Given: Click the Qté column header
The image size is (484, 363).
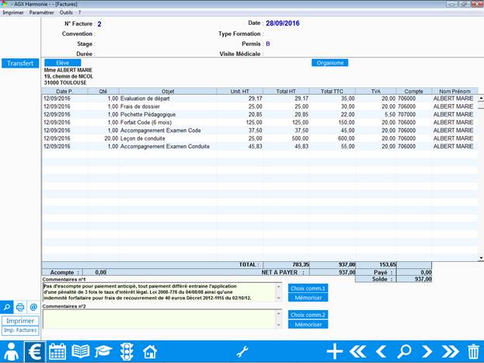Looking at the screenshot, I should click(x=103, y=92).
